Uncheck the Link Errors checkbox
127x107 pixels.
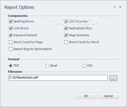[11, 28]
